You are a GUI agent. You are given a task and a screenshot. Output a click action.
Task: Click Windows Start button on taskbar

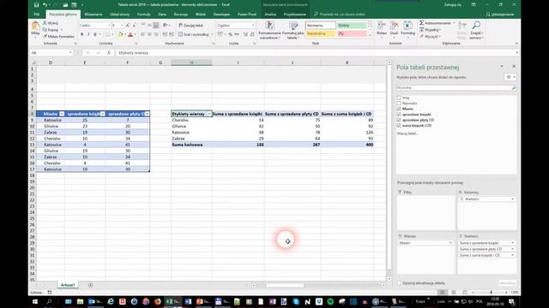pyautogui.click(x=35, y=301)
